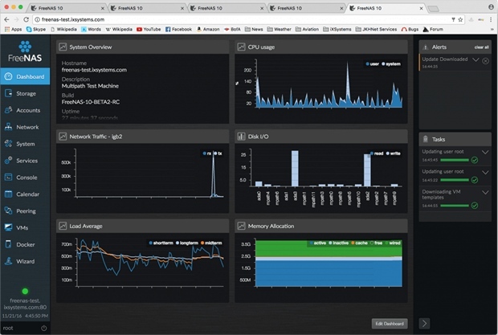The image size is (498, 335).
Task: Open the Docker section icon
Action: (x=9, y=244)
